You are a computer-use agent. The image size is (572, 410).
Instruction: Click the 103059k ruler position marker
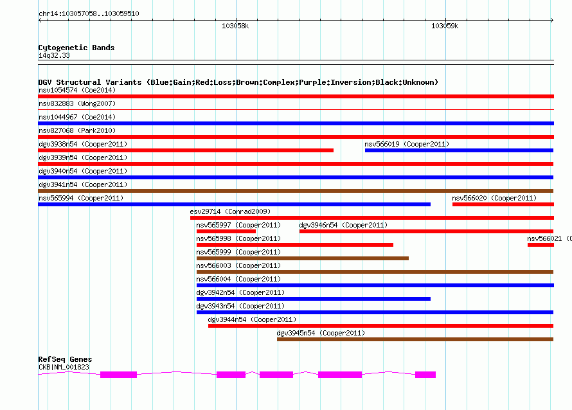click(x=445, y=26)
